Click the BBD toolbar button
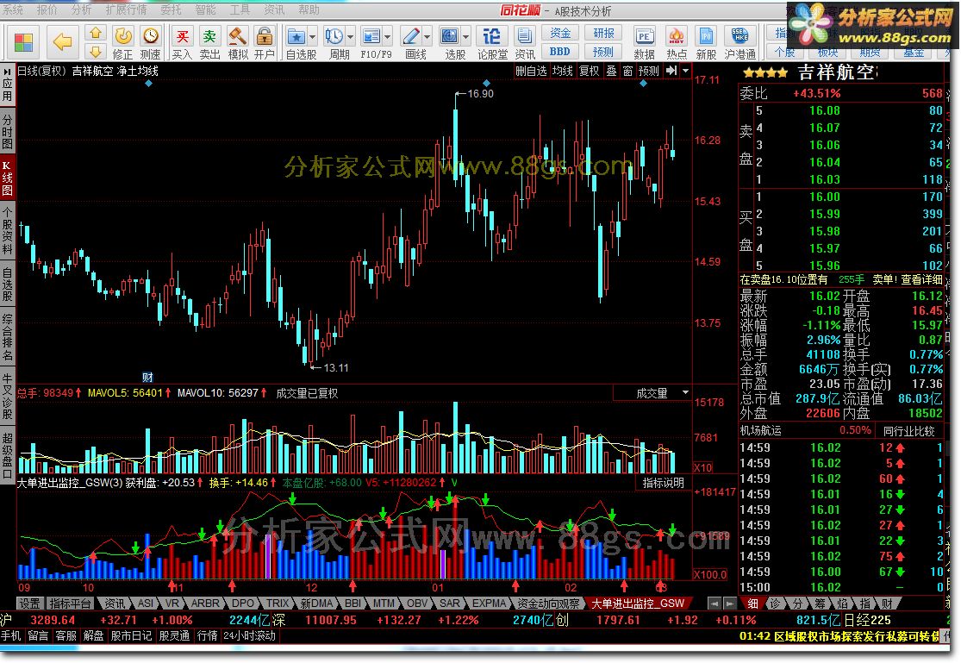 (x=560, y=52)
